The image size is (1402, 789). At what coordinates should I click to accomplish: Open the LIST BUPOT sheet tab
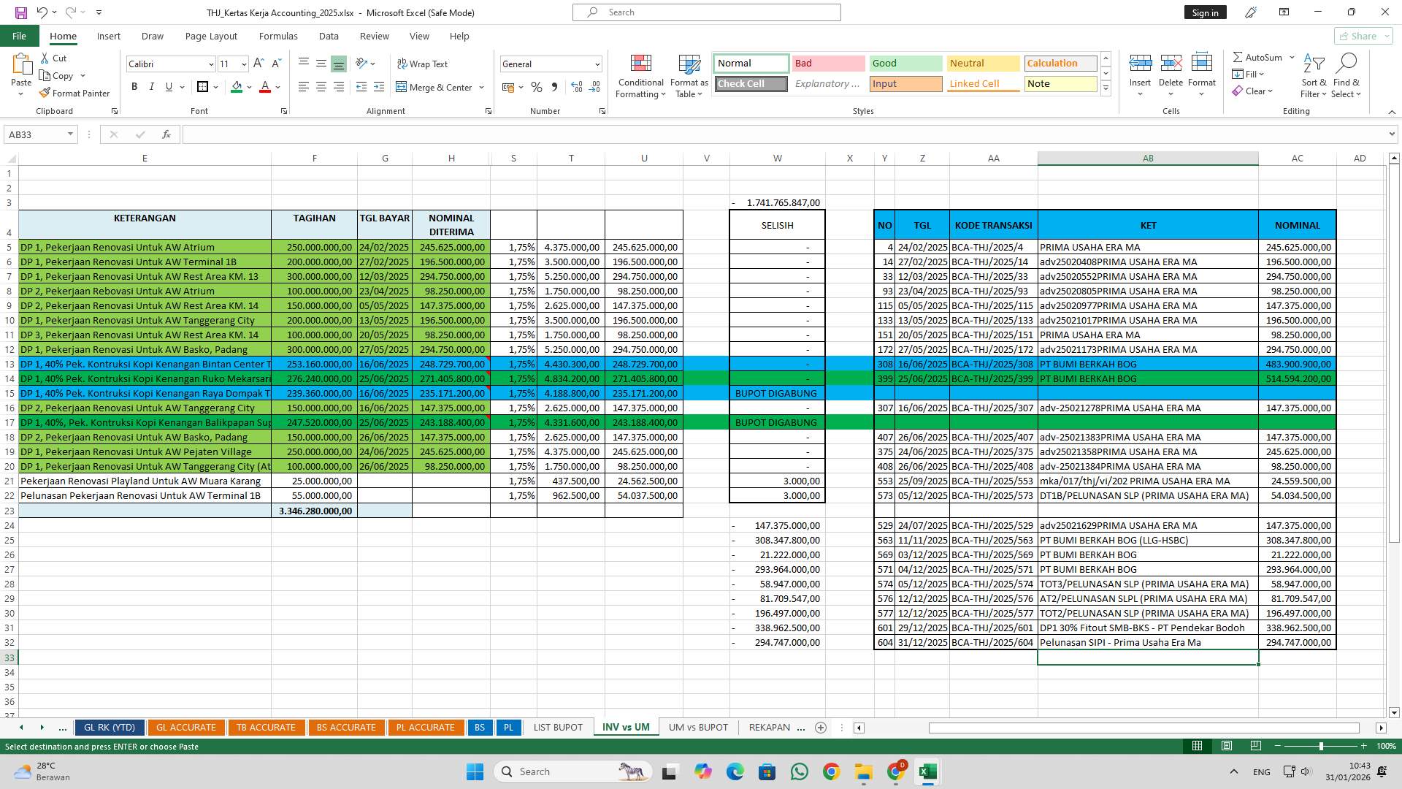557,727
